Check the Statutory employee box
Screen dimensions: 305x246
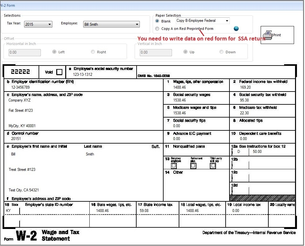[x=174, y=166]
